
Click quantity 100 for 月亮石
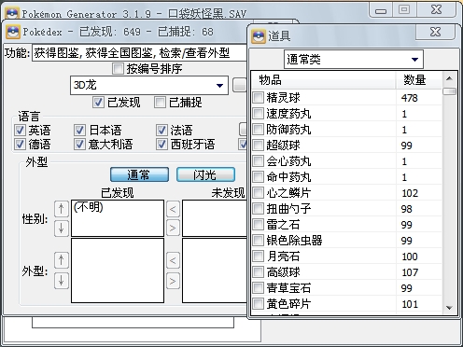click(410, 257)
